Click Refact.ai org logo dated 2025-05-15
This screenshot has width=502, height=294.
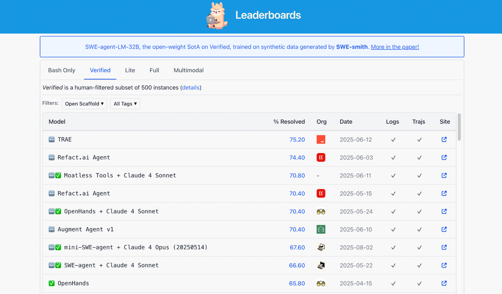pyautogui.click(x=321, y=193)
